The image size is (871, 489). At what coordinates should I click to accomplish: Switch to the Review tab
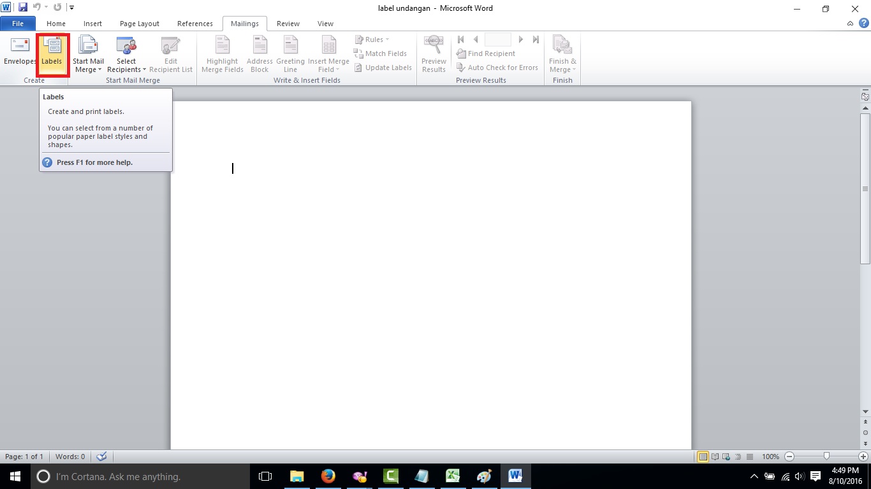288,24
